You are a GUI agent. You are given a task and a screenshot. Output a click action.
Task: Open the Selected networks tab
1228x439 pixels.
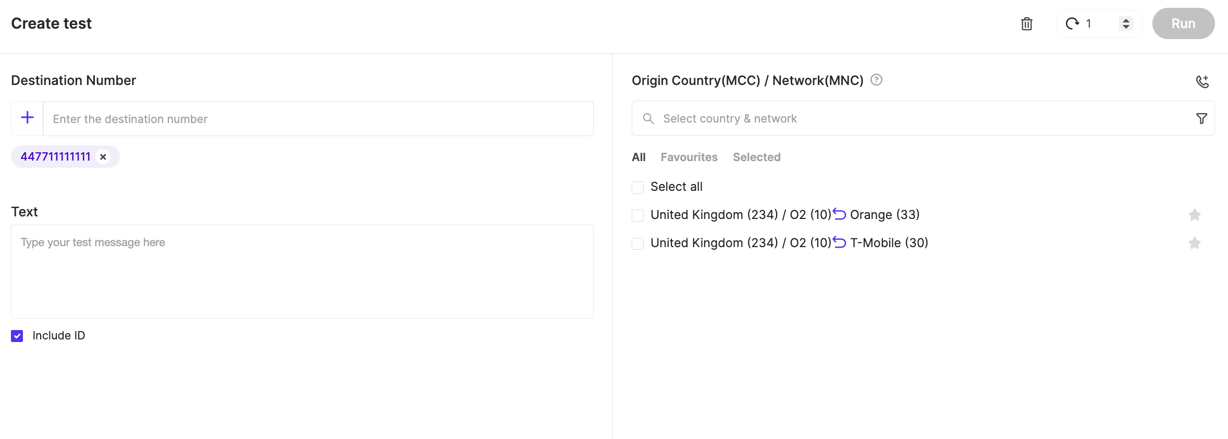click(x=757, y=157)
